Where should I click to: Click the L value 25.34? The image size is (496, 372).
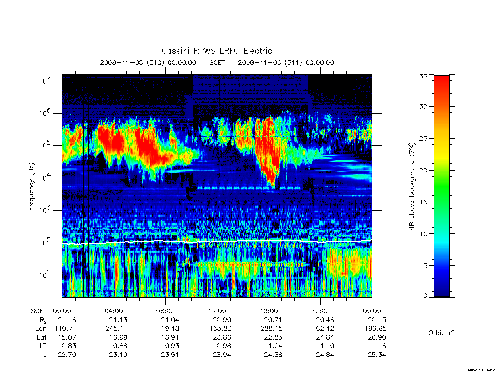point(377,355)
